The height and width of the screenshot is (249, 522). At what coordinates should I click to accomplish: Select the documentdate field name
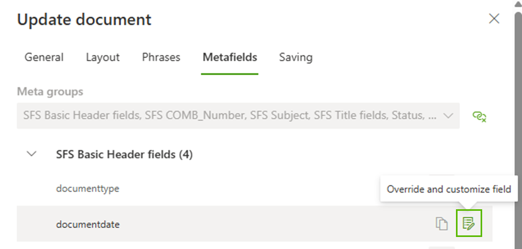88,224
